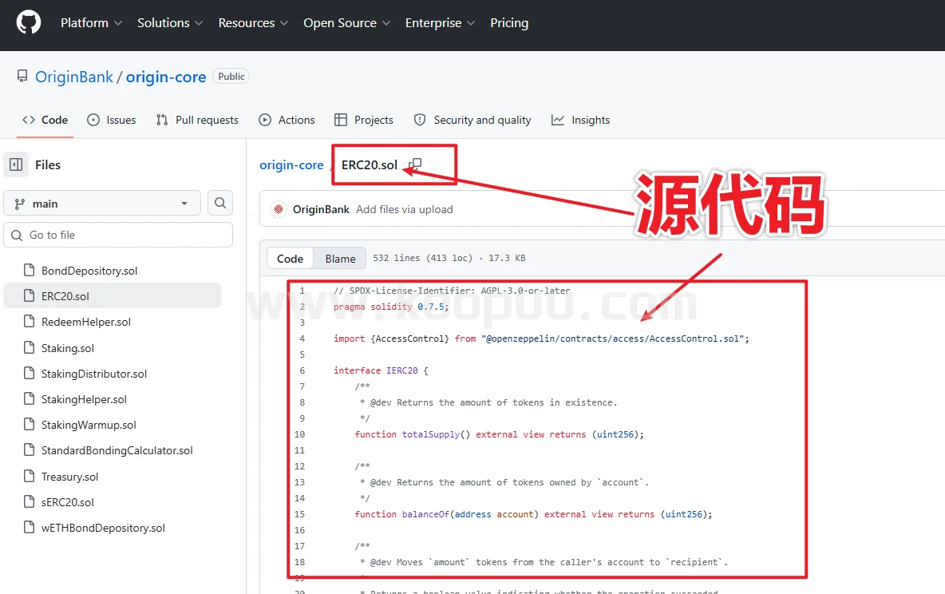The image size is (945, 594).
Task: Click the balanceOf function declaration
Action: [533, 514]
